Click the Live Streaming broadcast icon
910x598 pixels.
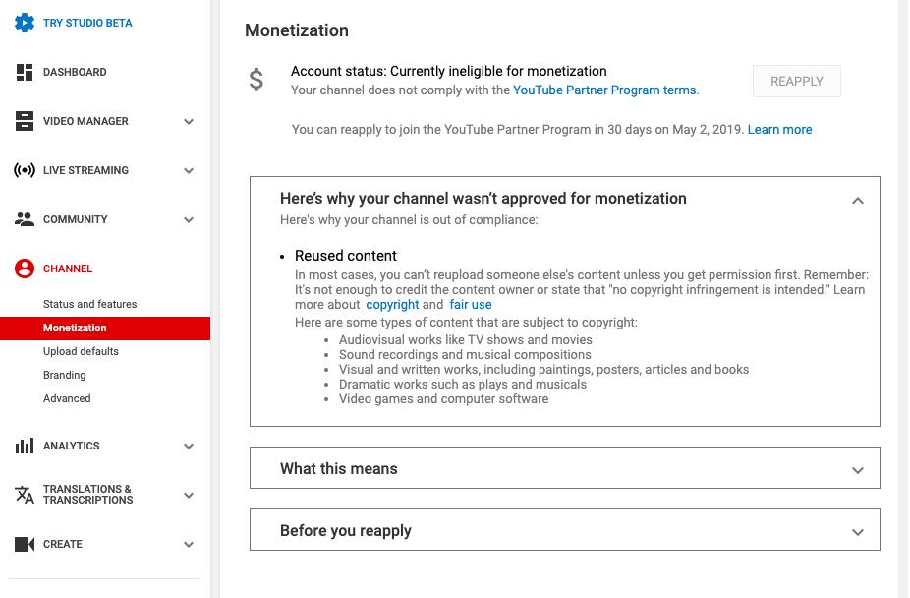[x=25, y=170]
